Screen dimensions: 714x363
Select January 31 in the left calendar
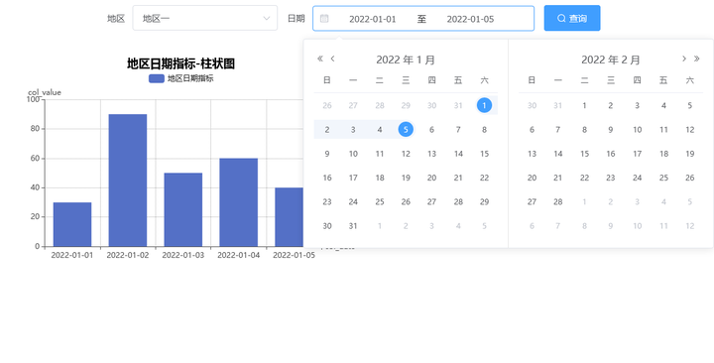tap(353, 226)
